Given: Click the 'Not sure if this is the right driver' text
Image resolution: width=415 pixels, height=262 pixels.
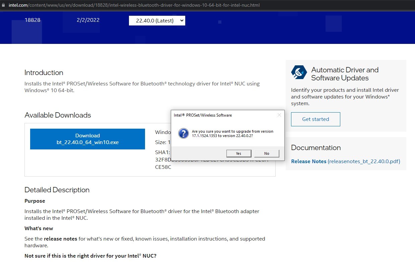Looking at the screenshot, I should (90, 256).
